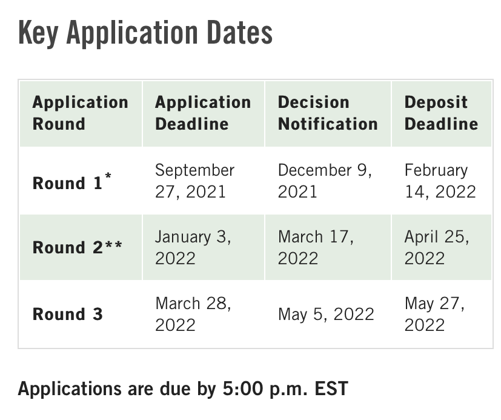The height and width of the screenshot is (420, 501).
Task: Select the Round 3 row label
Action: point(68,314)
